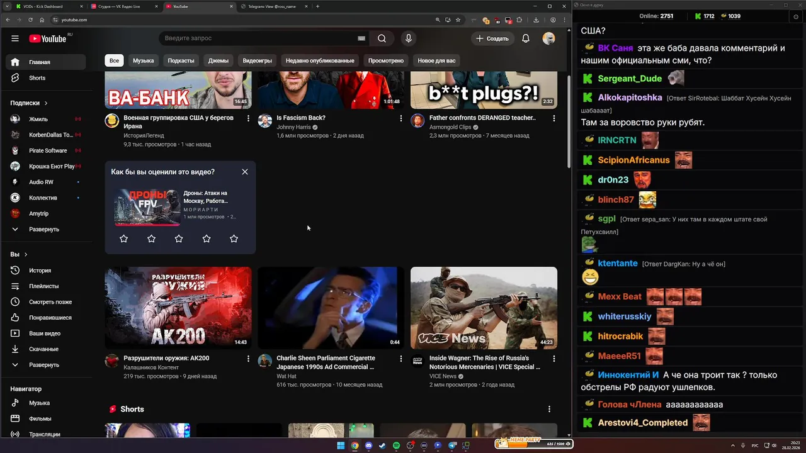Viewport: 806px width, 453px height.
Task: Rate the video two stars
Action: [x=151, y=238]
